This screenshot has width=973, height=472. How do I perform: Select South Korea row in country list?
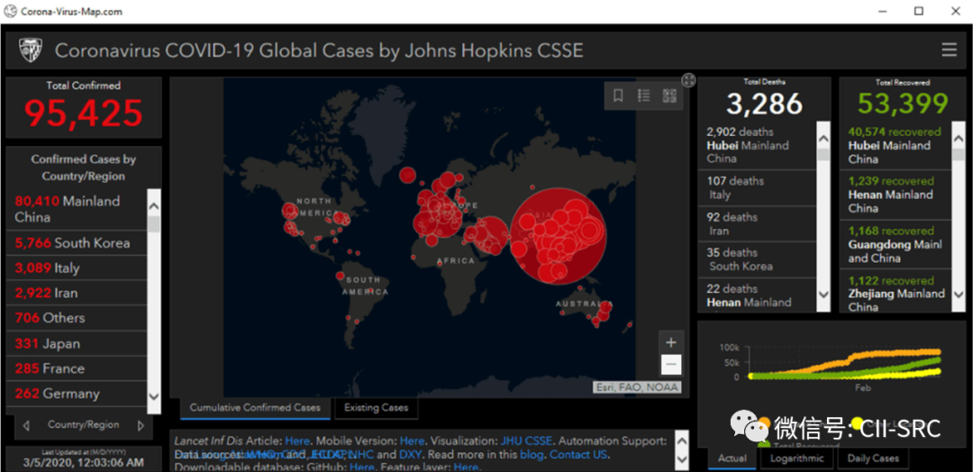[77, 242]
